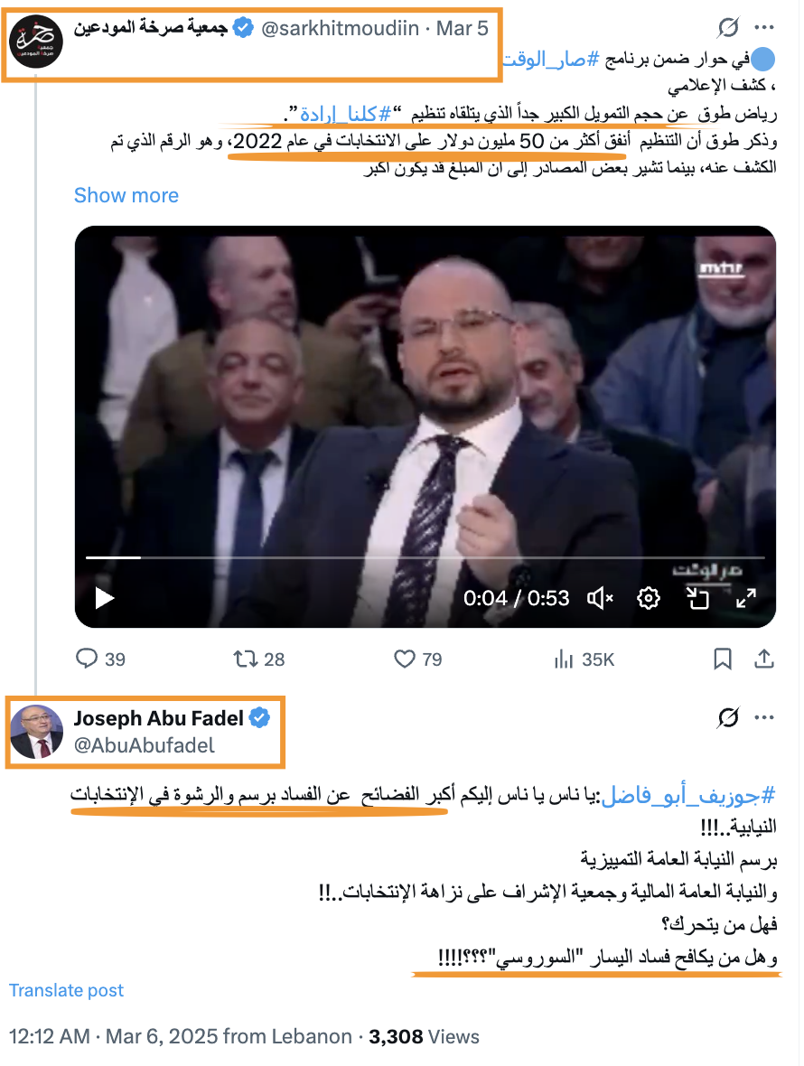Like the post with 79 likes

click(418, 659)
